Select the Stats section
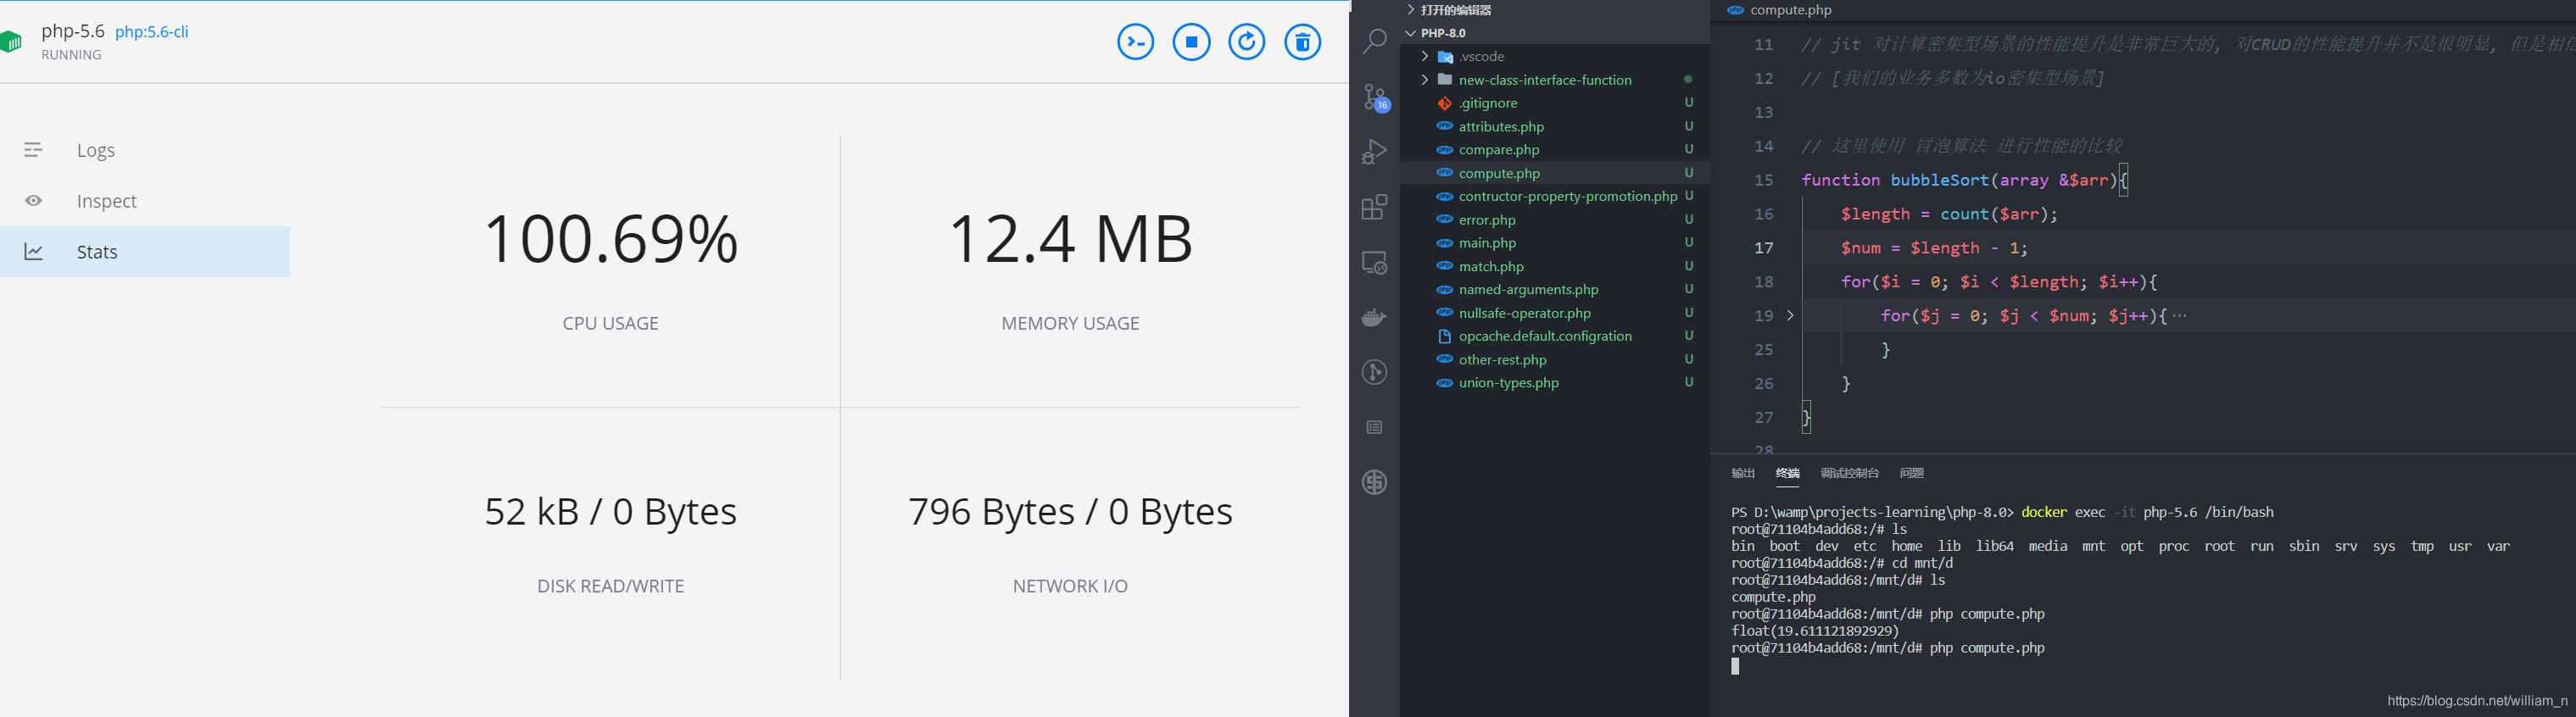The image size is (2576, 717). tap(145, 252)
